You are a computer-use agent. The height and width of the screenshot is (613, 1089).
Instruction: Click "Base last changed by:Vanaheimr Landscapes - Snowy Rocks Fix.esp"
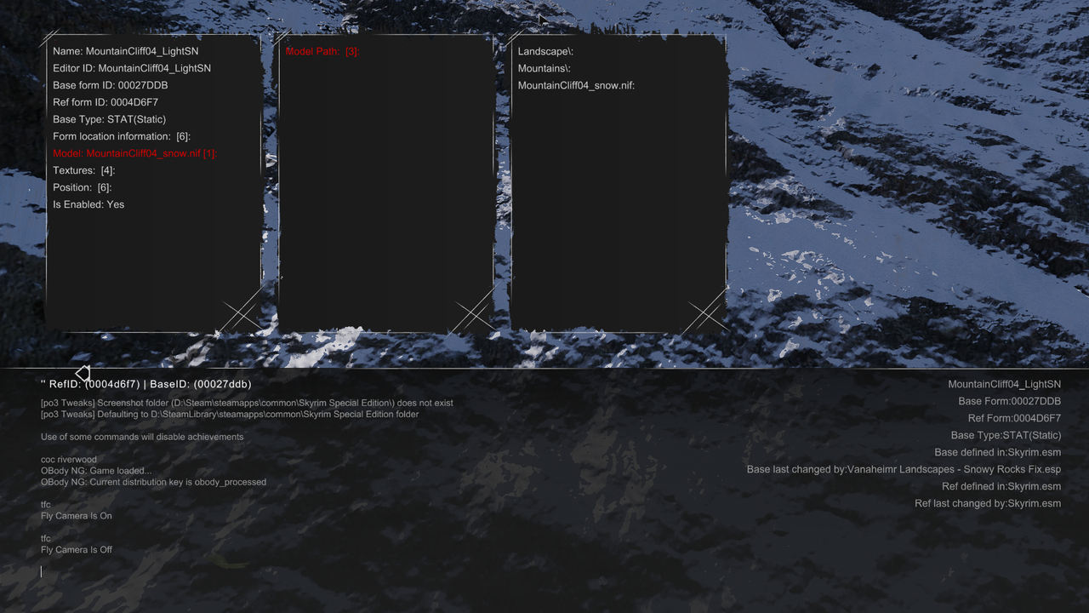point(904,469)
